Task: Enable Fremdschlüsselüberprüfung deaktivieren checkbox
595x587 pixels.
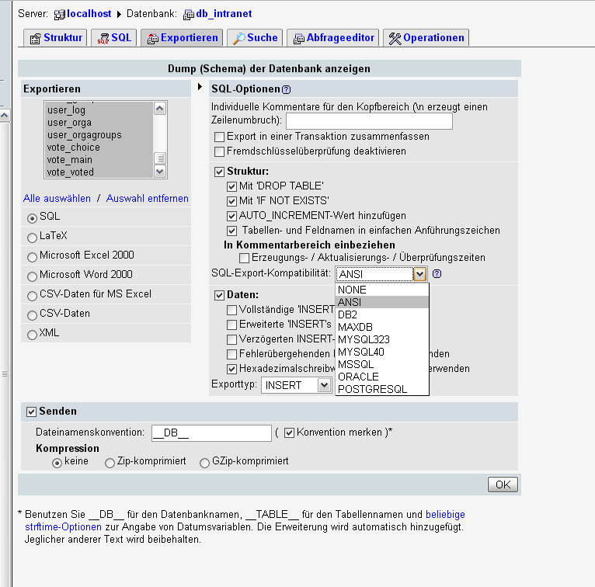Action: 219,151
